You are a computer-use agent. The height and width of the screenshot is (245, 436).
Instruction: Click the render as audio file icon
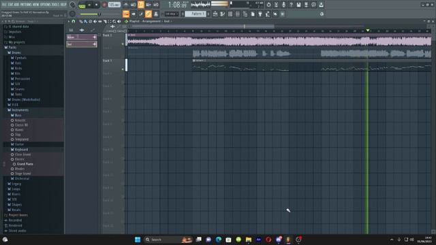coord(306,5)
